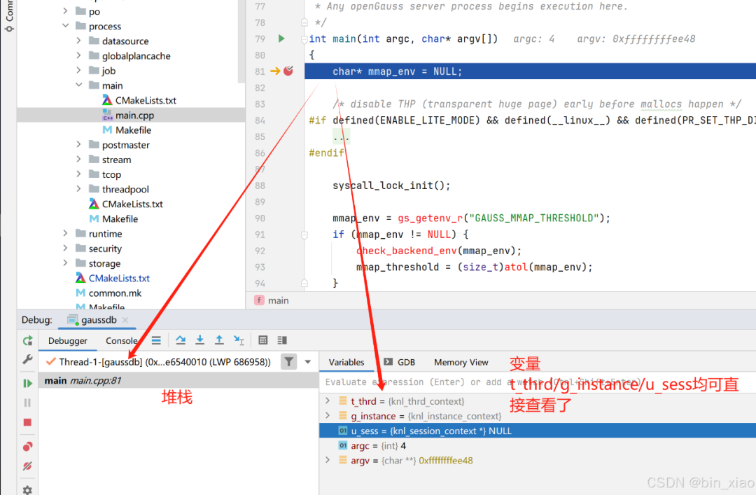Screen dimensions: 756x495
Task: Open the debug gear settings icon
Action: click(27, 489)
